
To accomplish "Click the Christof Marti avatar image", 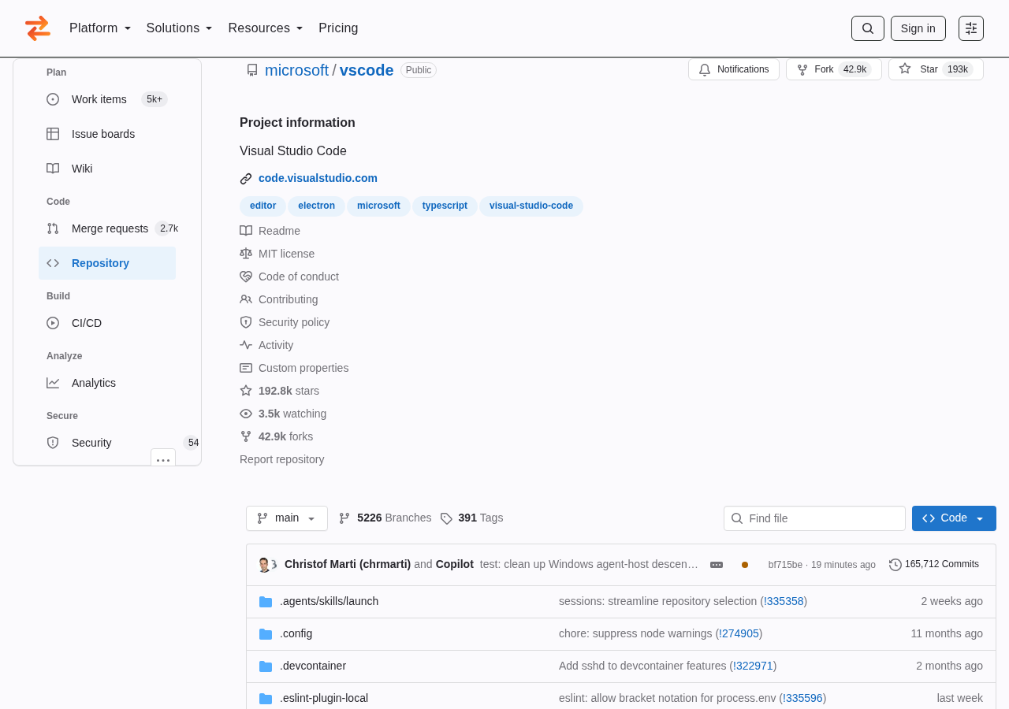I will tap(264, 565).
